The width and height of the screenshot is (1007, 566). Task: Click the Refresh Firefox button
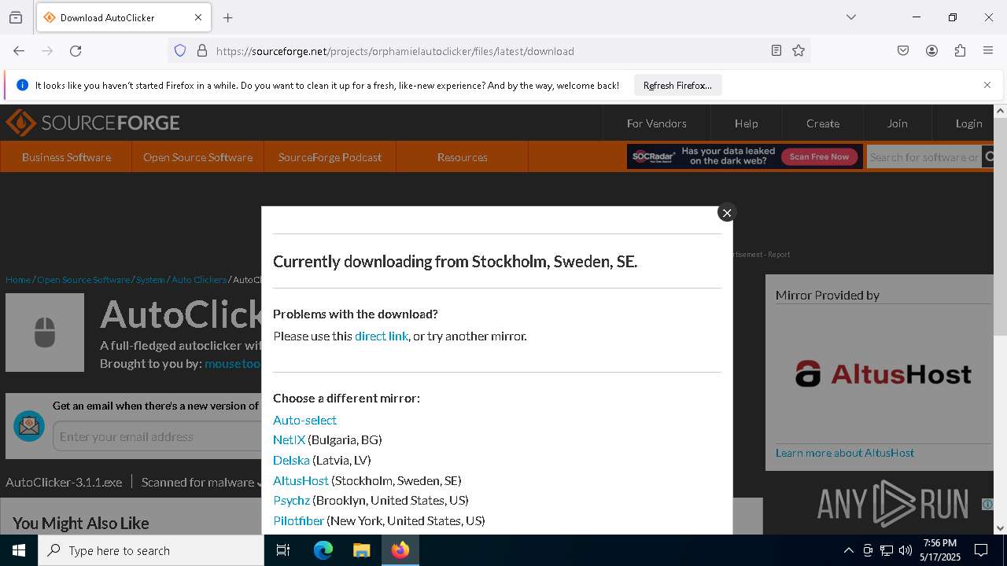[677, 86]
